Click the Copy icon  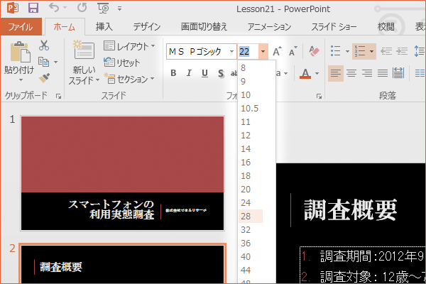point(43,62)
